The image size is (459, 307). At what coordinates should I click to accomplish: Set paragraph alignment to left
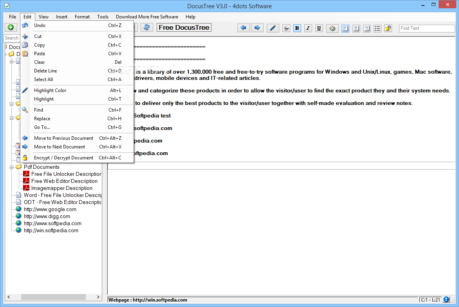click(345, 28)
